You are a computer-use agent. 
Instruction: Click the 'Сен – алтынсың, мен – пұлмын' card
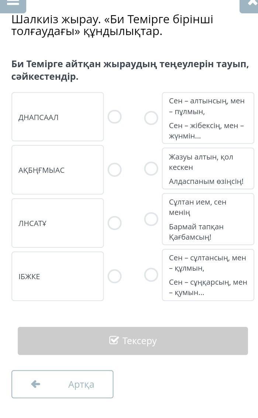(x=208, y=118)
